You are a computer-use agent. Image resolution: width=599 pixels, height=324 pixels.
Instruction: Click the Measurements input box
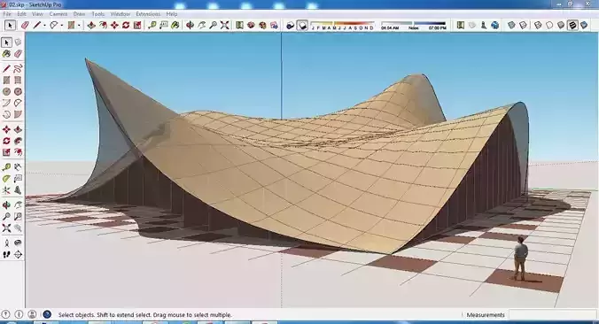click(552, 315)
